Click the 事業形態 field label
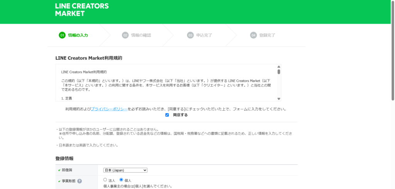This screenshot has width=395, height=189. (69, 181)
